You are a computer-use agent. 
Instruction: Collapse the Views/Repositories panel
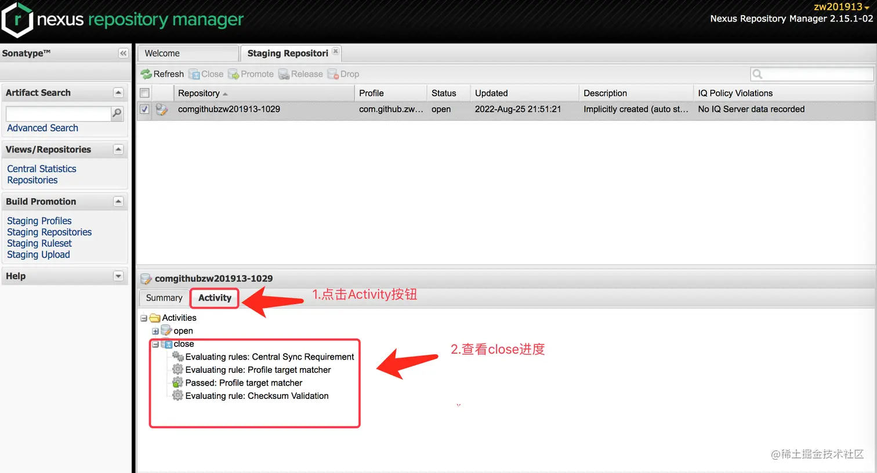click(x=118, y=149)
